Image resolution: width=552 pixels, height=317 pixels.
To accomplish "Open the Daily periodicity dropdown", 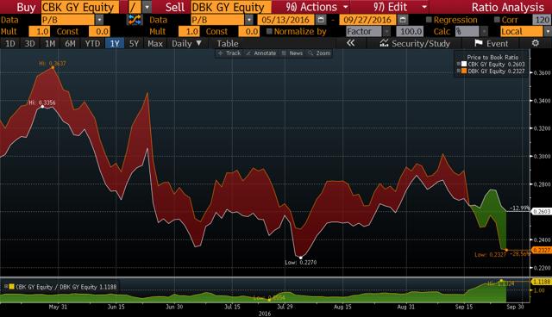I will [186, 44].
